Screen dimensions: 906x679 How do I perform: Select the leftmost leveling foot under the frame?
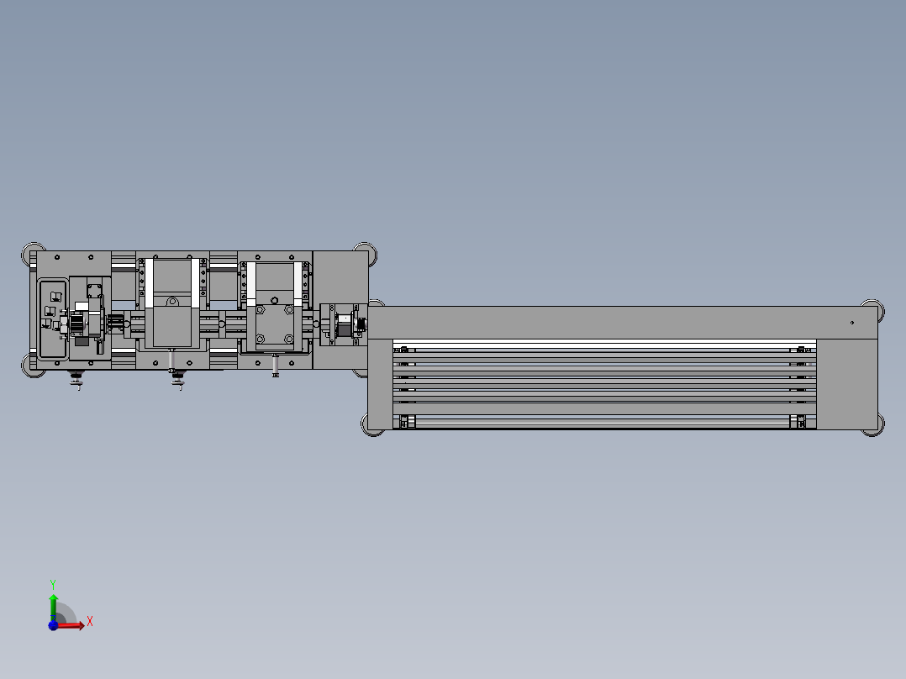pos(76,380)
